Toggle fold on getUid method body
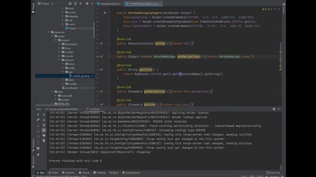Image resolution: width=316 pixels, height=177 pixels. coord(110,43)
